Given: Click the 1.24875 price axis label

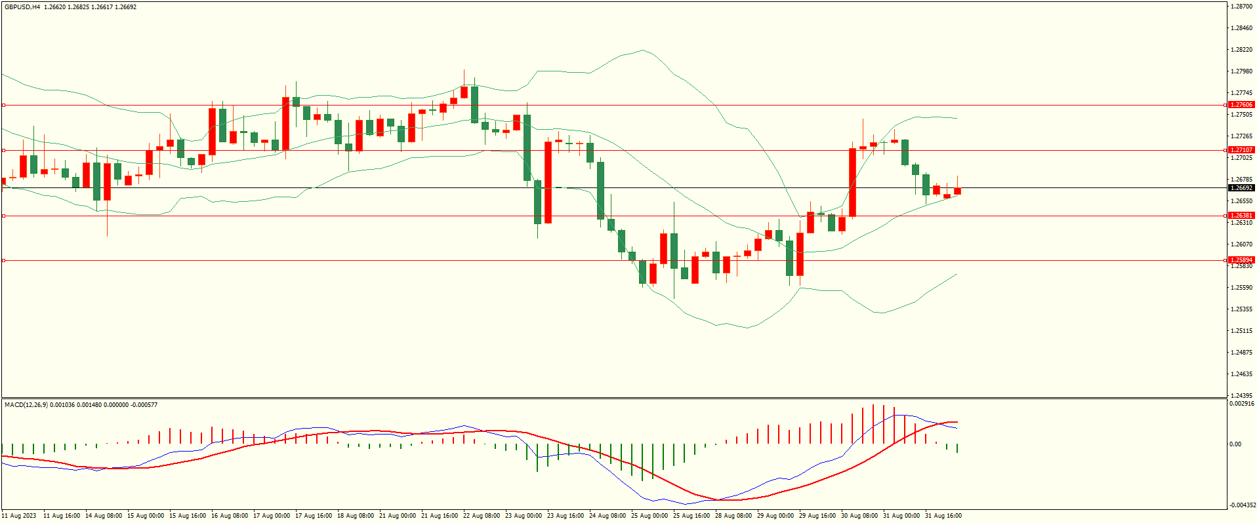Looking at the screenshot, I should pyautogui.click(x=1242, y=353).
